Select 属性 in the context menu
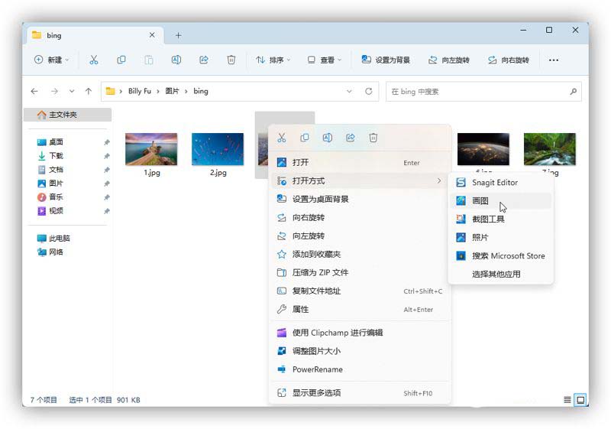 tap(301, 309)
